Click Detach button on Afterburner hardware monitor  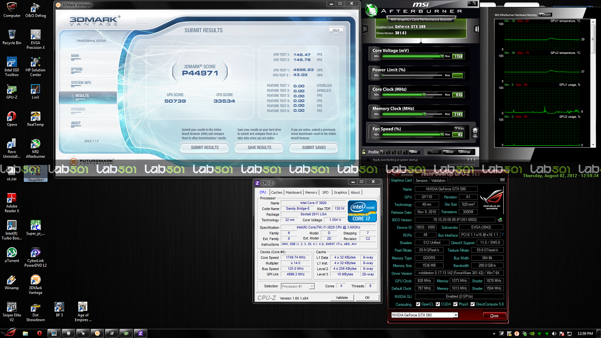(545, 15)
